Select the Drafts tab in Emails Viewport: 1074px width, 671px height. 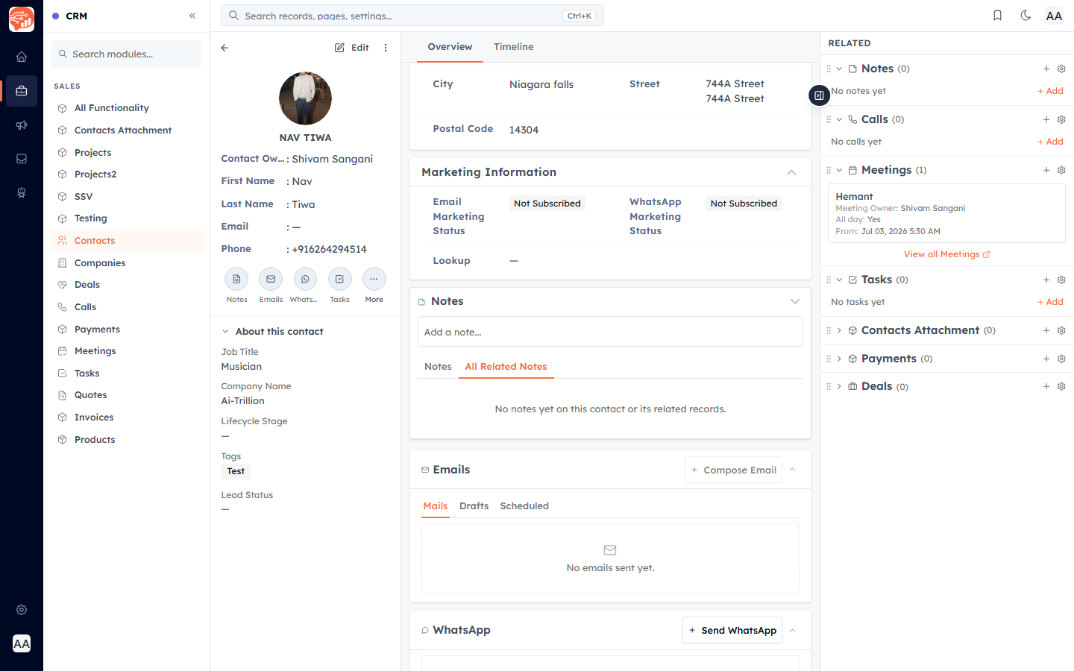(x=474, y=506)
